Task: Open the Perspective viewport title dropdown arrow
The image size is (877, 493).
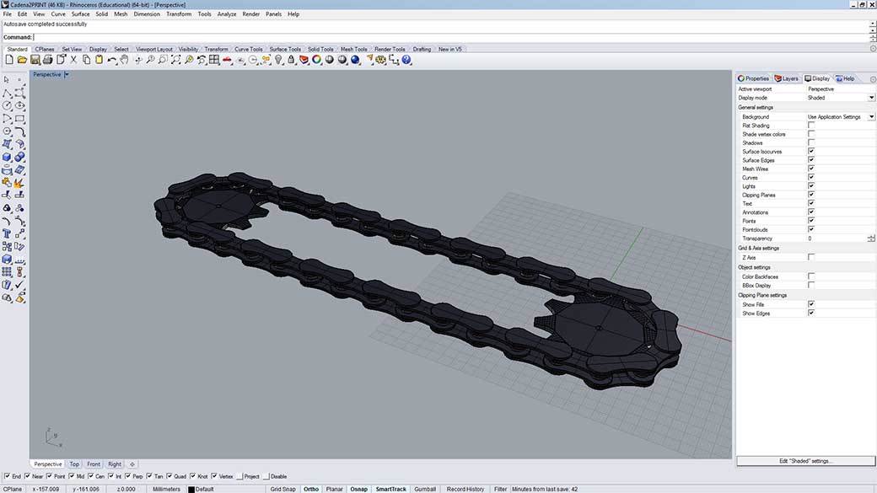Action: 67,74
